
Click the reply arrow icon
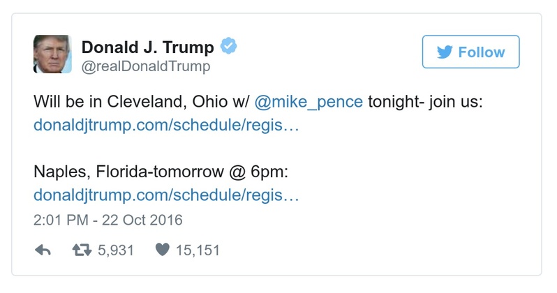coord(43,250)
